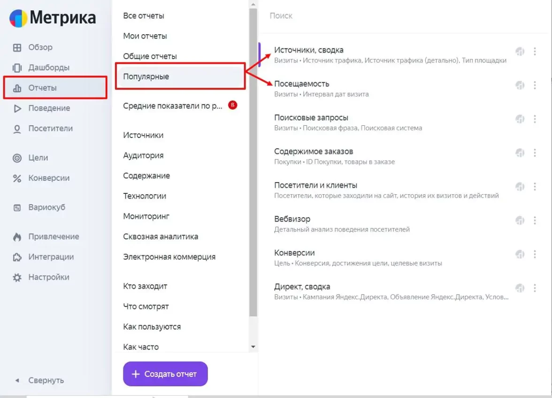Open the Поисковые запросы report

[311, 118]
